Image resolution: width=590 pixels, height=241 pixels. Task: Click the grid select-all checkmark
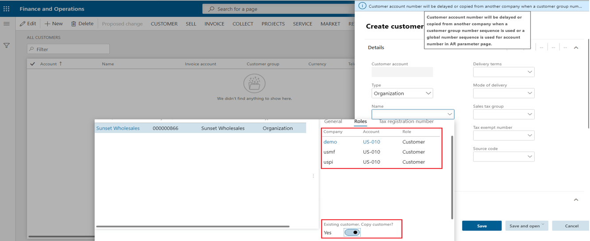[x=32, y=64]
